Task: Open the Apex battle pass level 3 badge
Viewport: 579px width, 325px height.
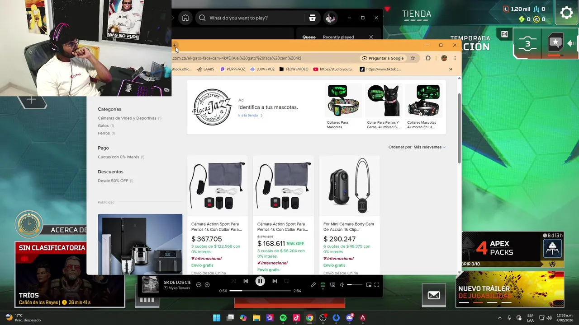Action: pyautogui.click(x=527, y=44)
